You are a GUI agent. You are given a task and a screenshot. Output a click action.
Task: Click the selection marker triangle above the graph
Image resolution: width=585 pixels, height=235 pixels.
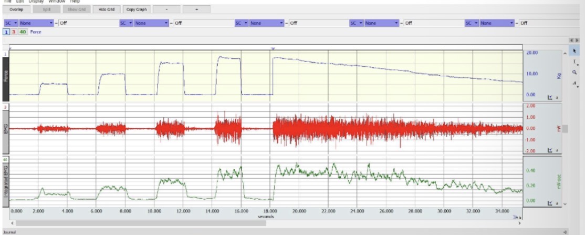[x=273, y=48]
